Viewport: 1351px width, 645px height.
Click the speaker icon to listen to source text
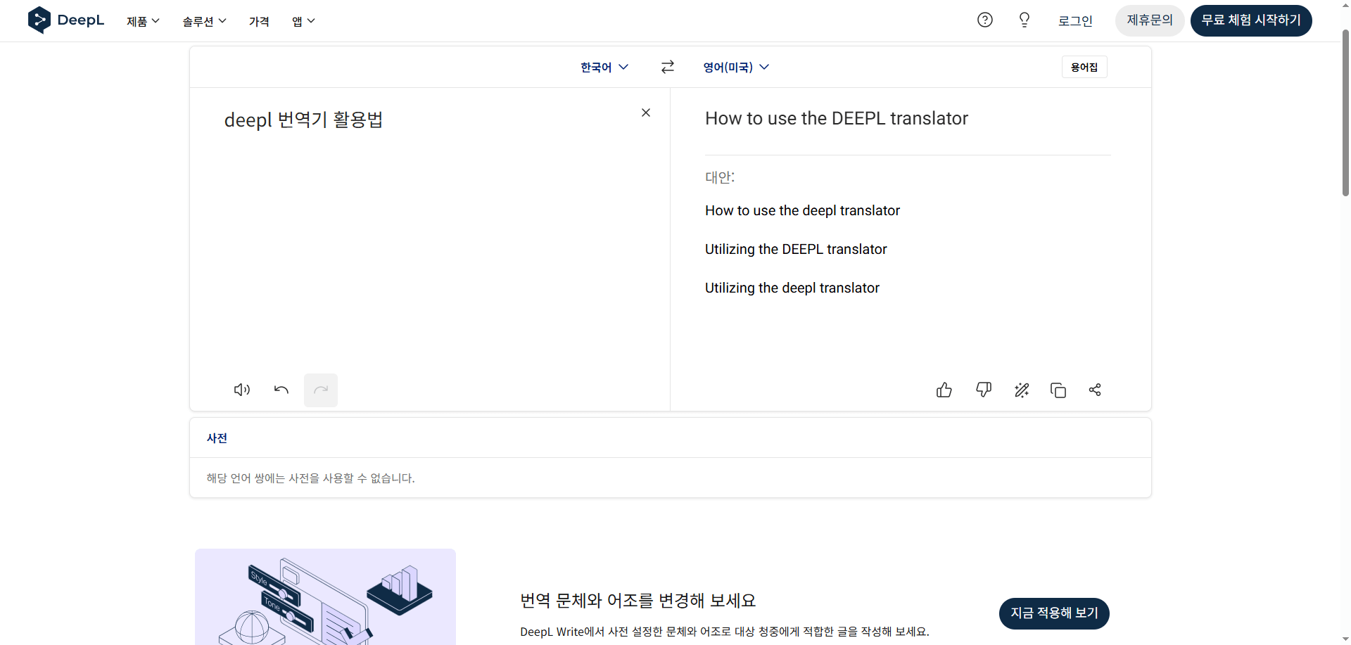coord(242,390)
